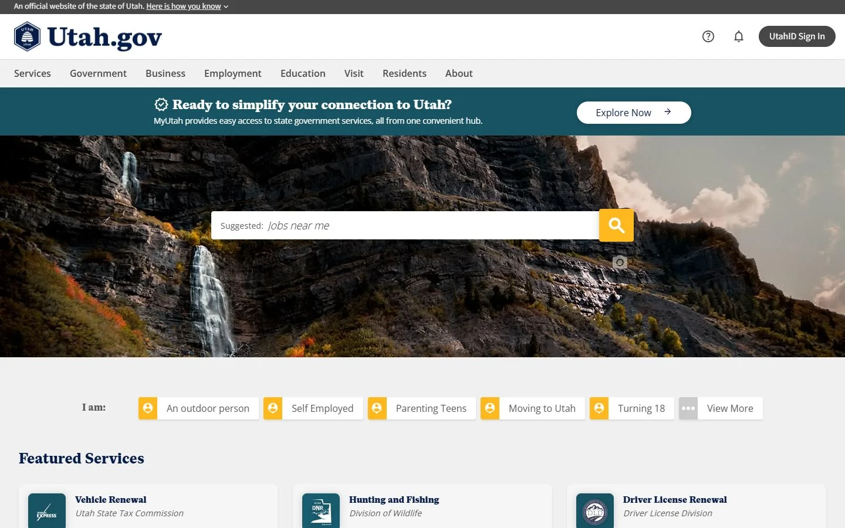Open the Residents menu

[404, 73]
